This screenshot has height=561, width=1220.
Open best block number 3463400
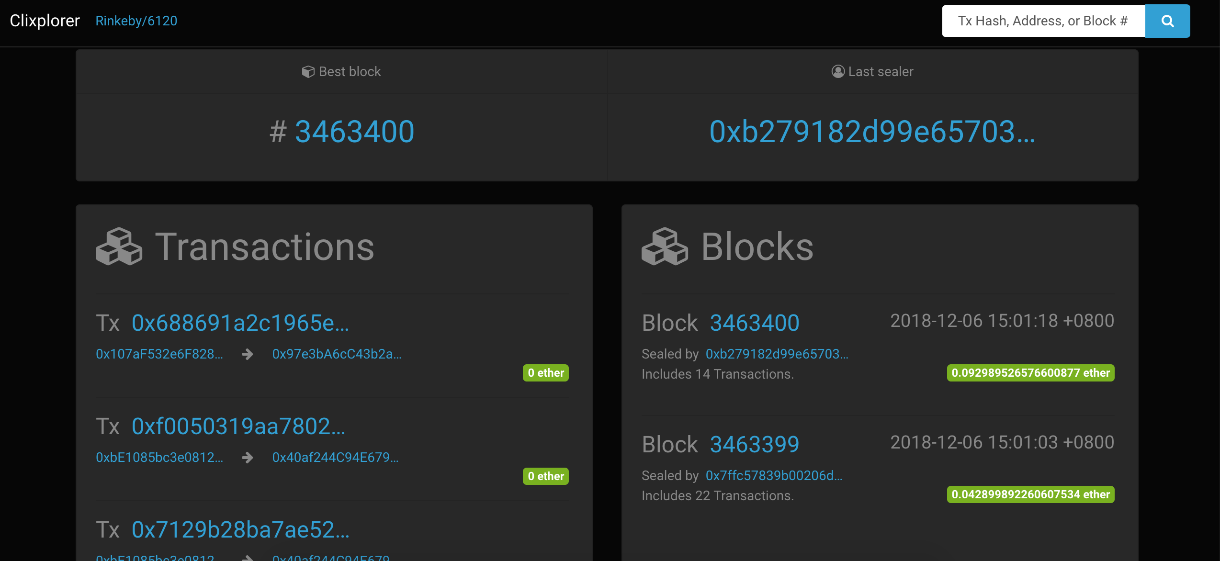(x=354, y=132)
